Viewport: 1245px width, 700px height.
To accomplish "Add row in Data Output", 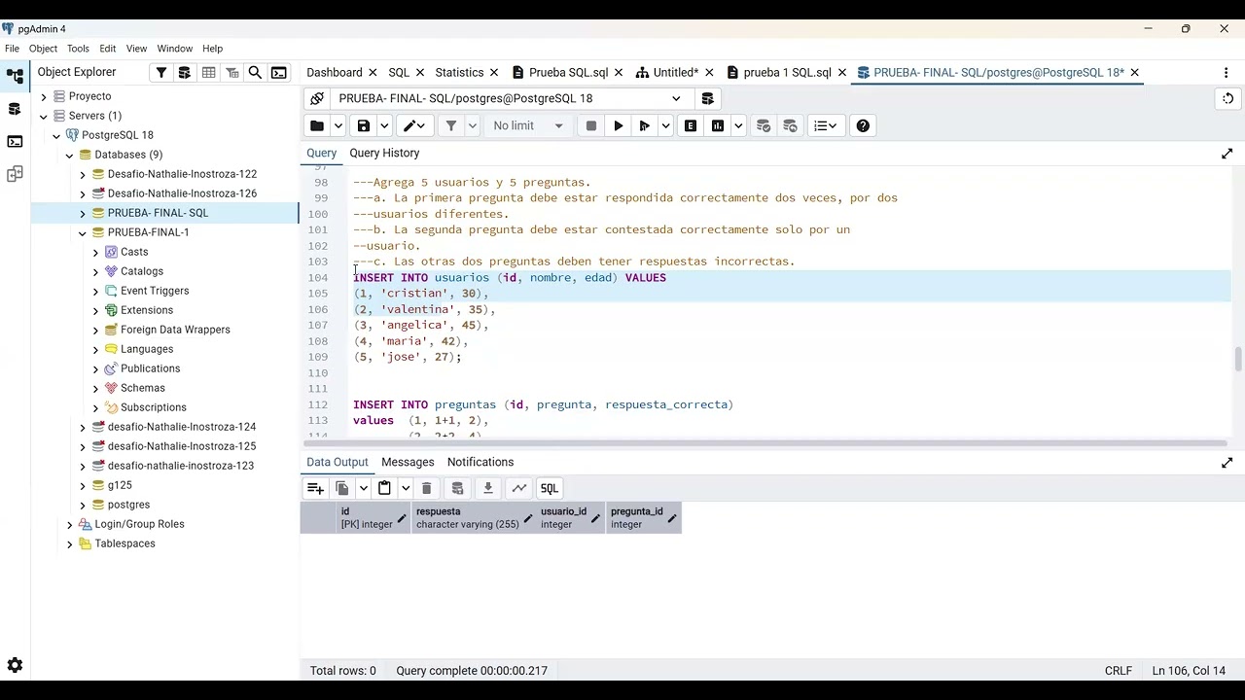I will coord(315,488).
